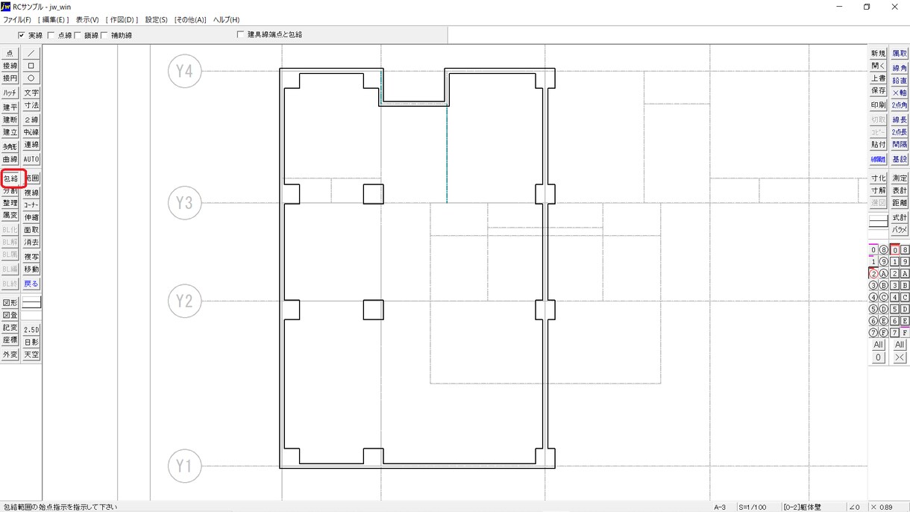Tick the 点線 dotted line checkbox
Screen dimensions: 910x512
click(51, 35)
